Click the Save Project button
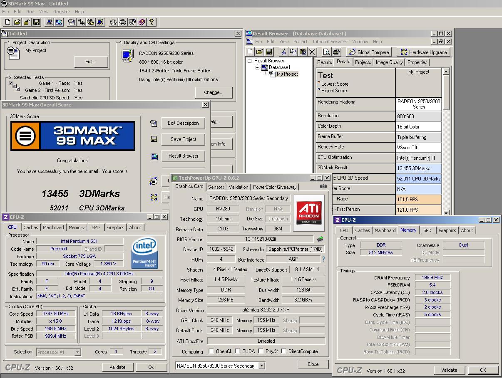Screen dimensions: 502x378 183,139
